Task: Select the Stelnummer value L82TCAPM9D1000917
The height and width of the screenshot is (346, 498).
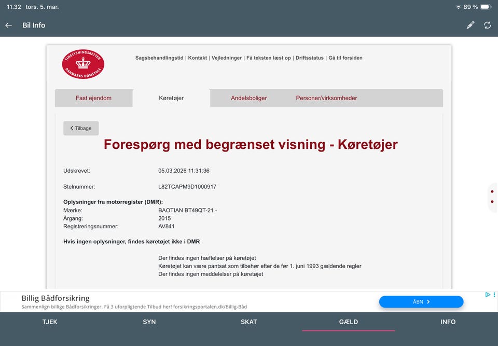Action: [187, 187]
